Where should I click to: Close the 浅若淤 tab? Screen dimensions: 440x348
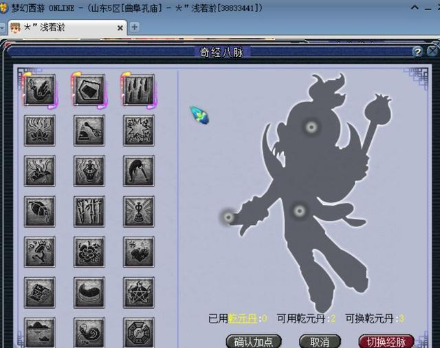click(120, 28)
